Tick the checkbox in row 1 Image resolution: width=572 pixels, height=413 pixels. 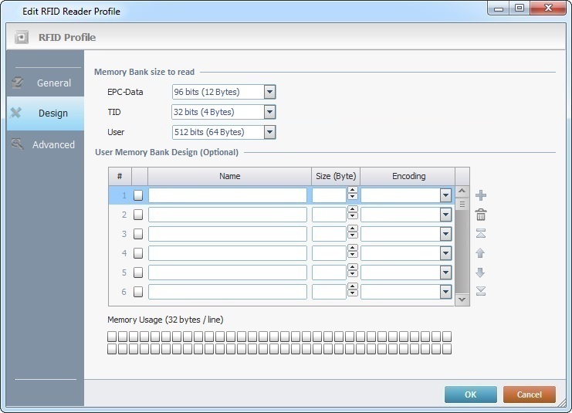click(138, 195)
